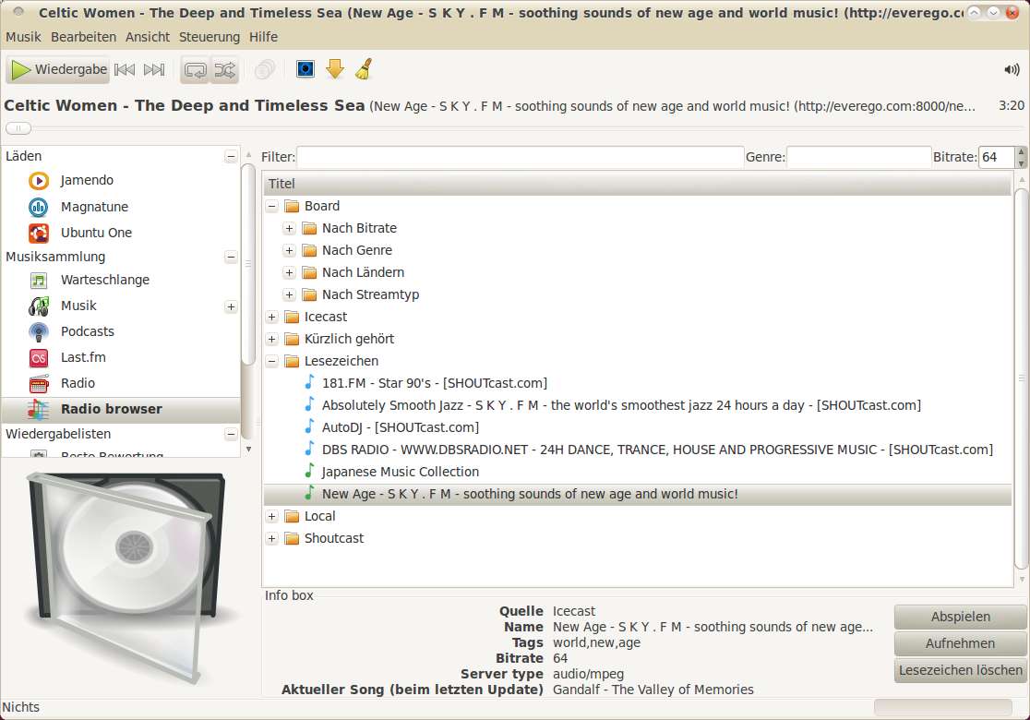Collapse the Wiedergabelisten section
The height and width of the screenshot is (720, 1030).
coord(231,434)
